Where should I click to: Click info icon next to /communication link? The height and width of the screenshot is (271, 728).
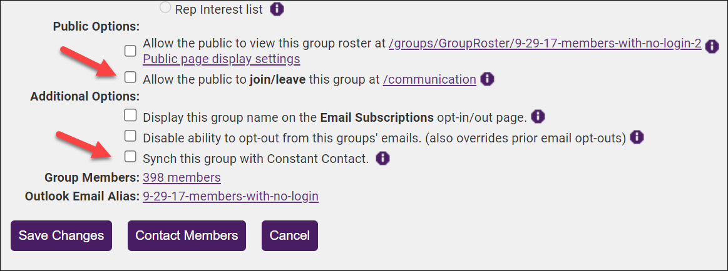click(x=488, y=79)
